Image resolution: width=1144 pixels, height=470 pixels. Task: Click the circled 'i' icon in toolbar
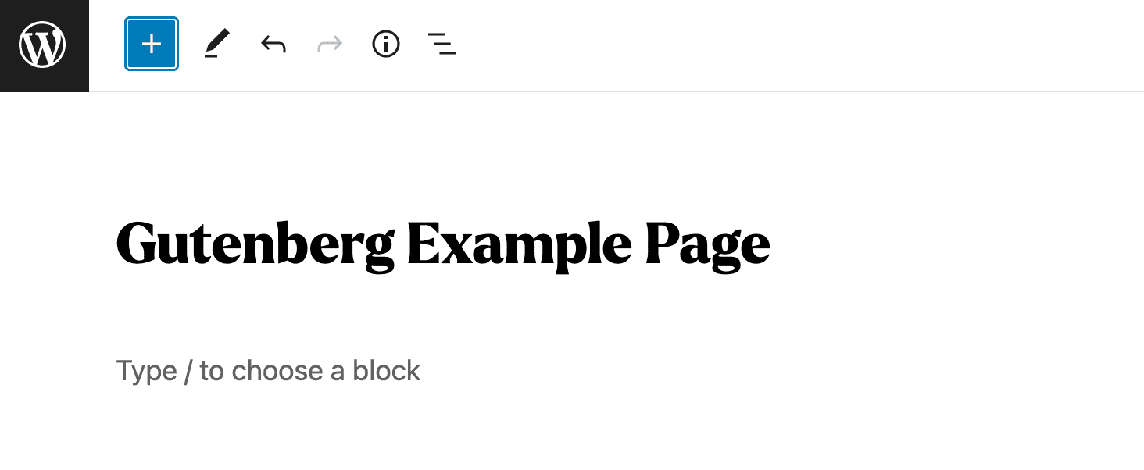coord(385,45)
